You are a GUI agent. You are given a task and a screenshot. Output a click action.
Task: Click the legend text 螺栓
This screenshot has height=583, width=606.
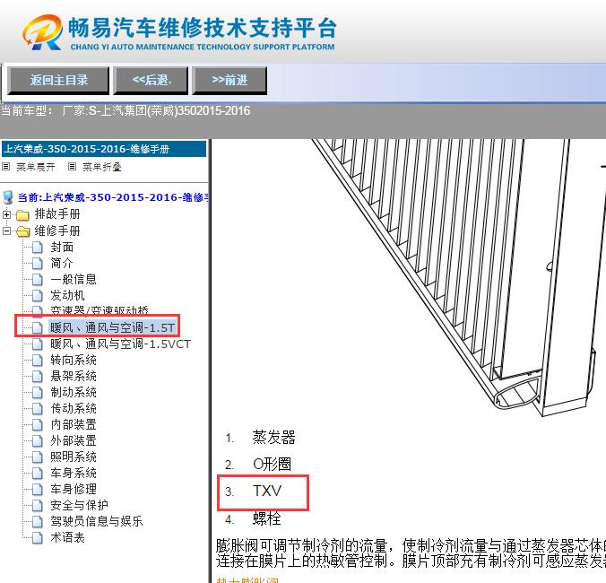point(266,518)
